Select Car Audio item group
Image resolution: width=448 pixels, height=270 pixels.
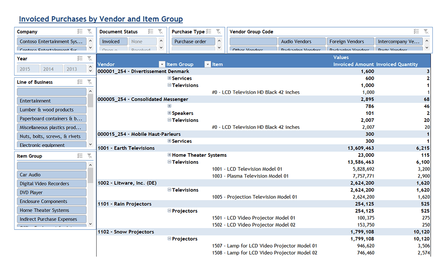tap(52, 174)
